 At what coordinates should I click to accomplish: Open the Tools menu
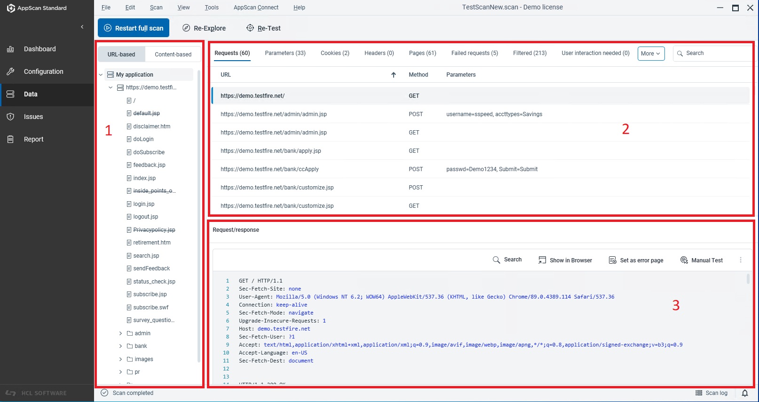212,8
